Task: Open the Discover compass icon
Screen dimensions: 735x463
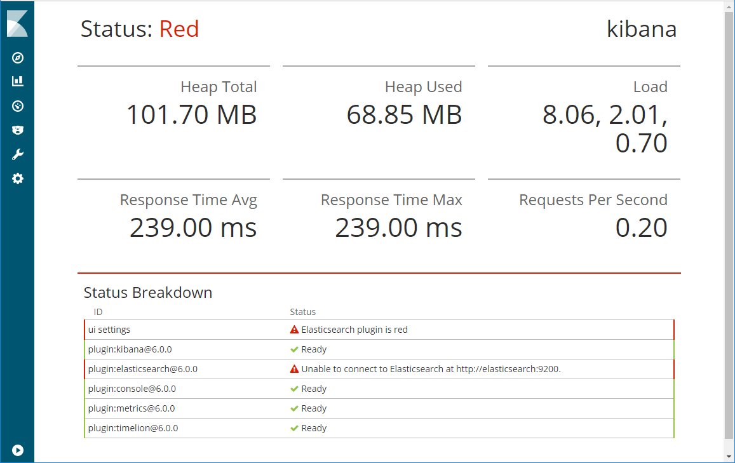Action: (18, 58)
